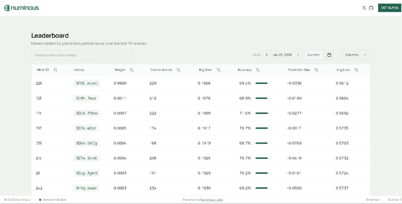The height and width of the screenshot is (204, 402).
Task: Sort by Accuracy column arrows
Action: pyautogui.click(x=258, y=70)
